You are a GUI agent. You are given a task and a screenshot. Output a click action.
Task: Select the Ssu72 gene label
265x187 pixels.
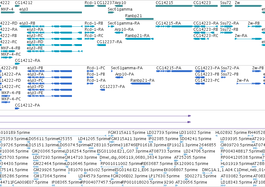pos(226,3)
